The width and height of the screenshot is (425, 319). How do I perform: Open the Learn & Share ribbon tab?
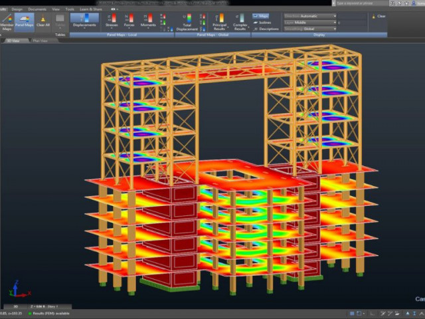click(x=91, y=9)
